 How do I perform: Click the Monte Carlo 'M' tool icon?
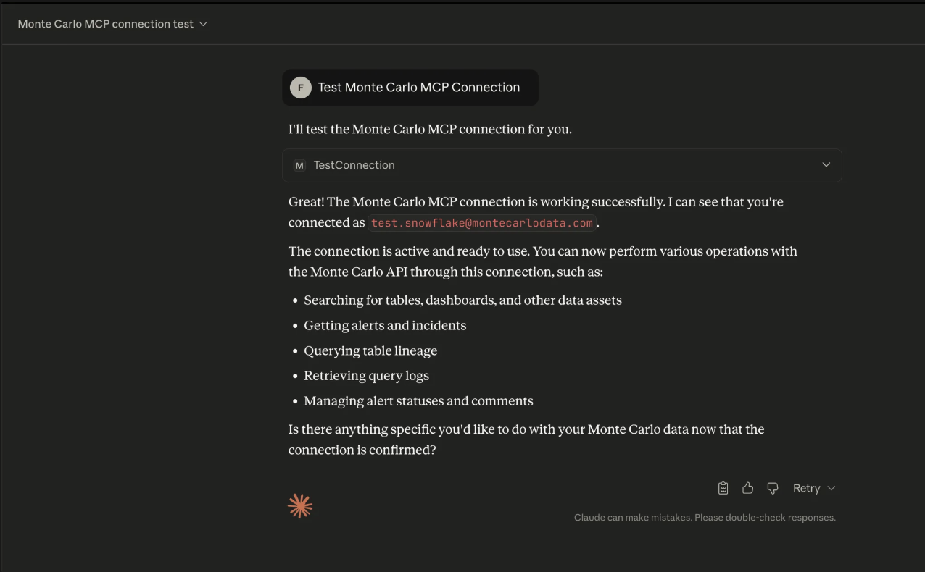coord(299,165)
